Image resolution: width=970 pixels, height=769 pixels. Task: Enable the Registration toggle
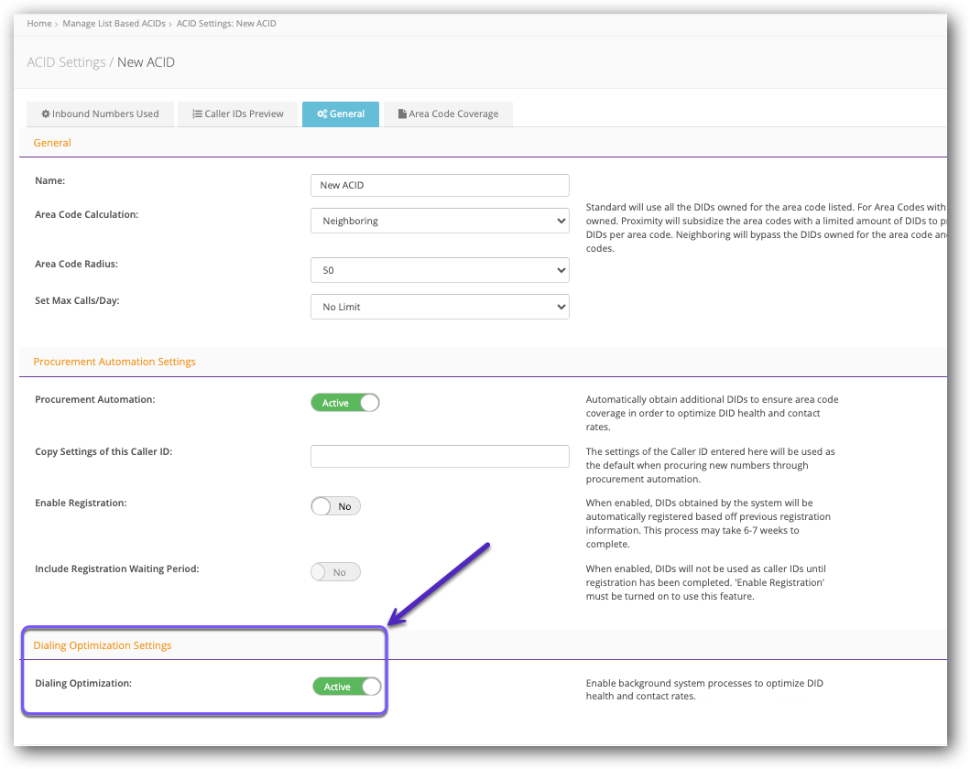point(335,505)
